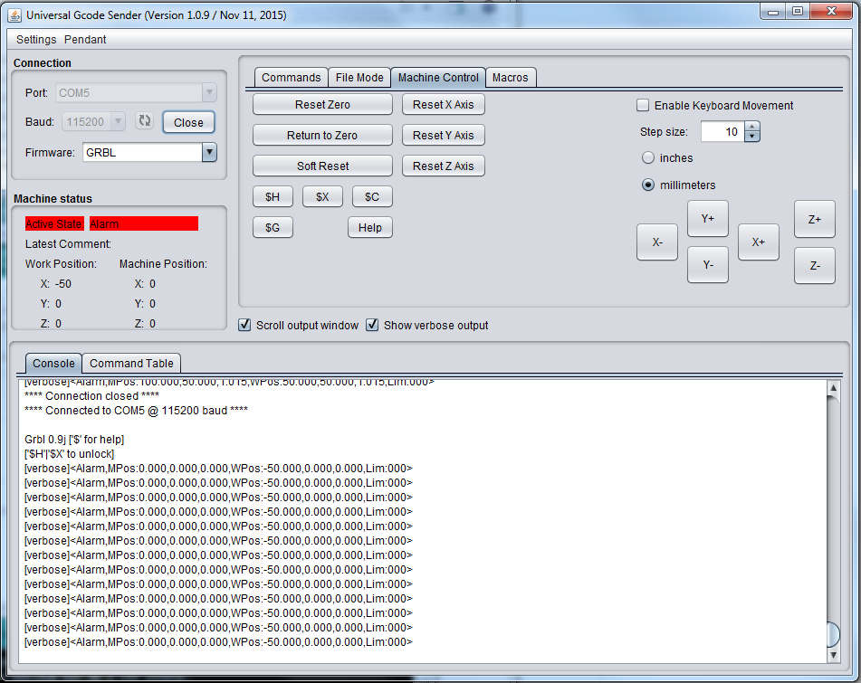Viewport: 861px width, 683px height.
Task: Click the Close connection button
Action: point(188,122)
